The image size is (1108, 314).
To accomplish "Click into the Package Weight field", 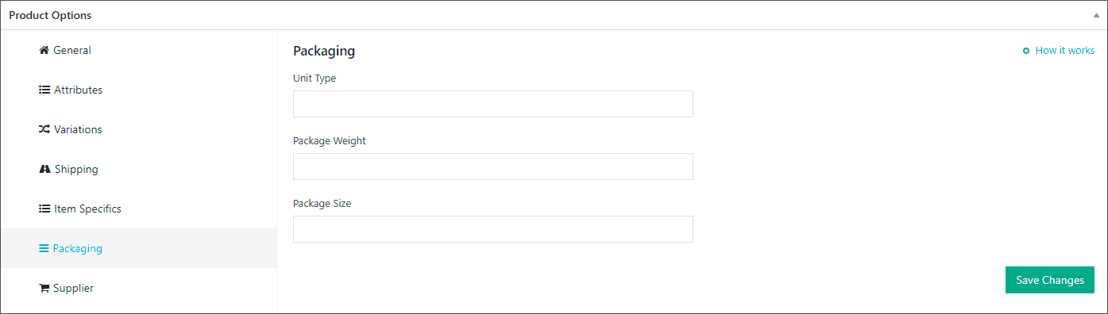I will (493, 167).
